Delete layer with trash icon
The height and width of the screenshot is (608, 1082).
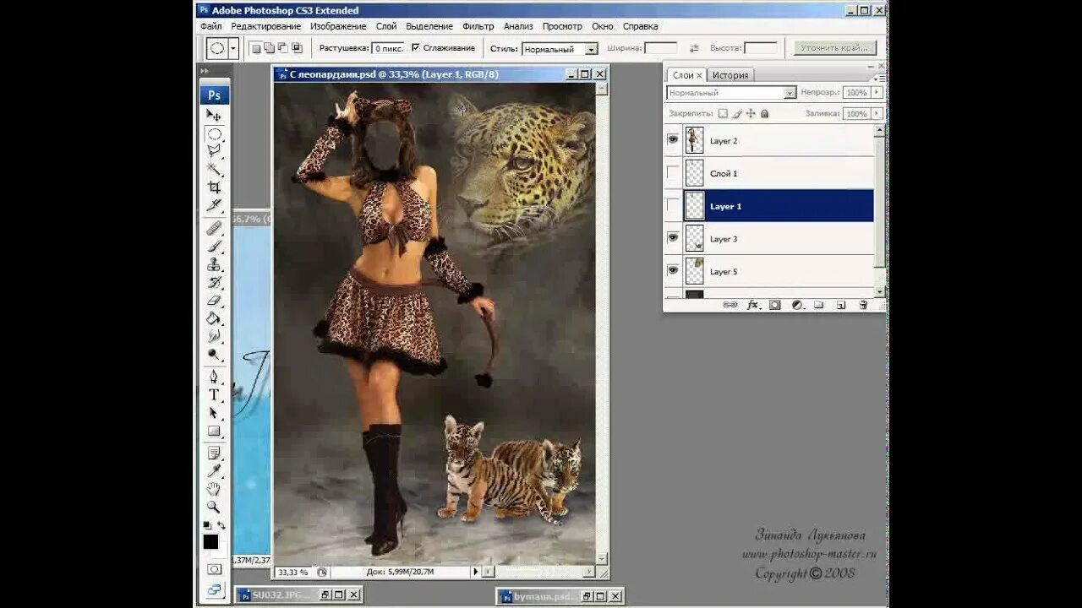[x=863, y=305]
